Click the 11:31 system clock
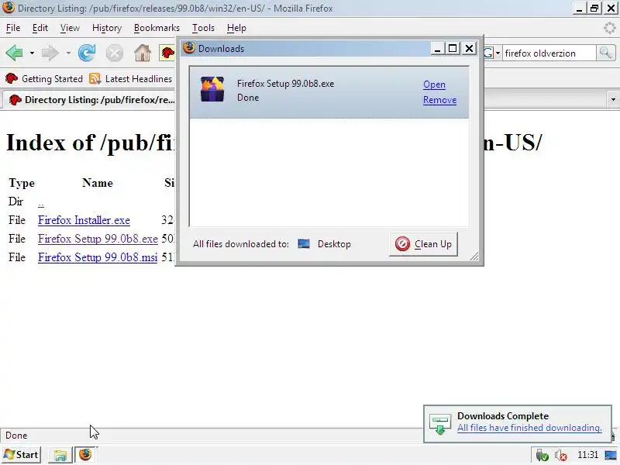Viewport: 620px width, 465px height. [x=587, y=455]
